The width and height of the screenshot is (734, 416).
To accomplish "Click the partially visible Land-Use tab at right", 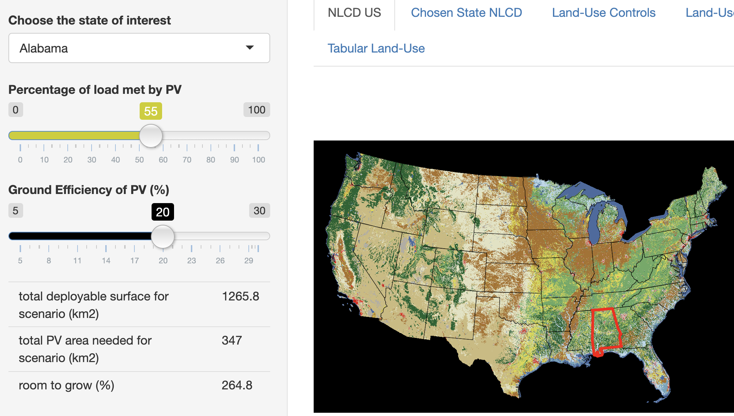I will [709, 13].
